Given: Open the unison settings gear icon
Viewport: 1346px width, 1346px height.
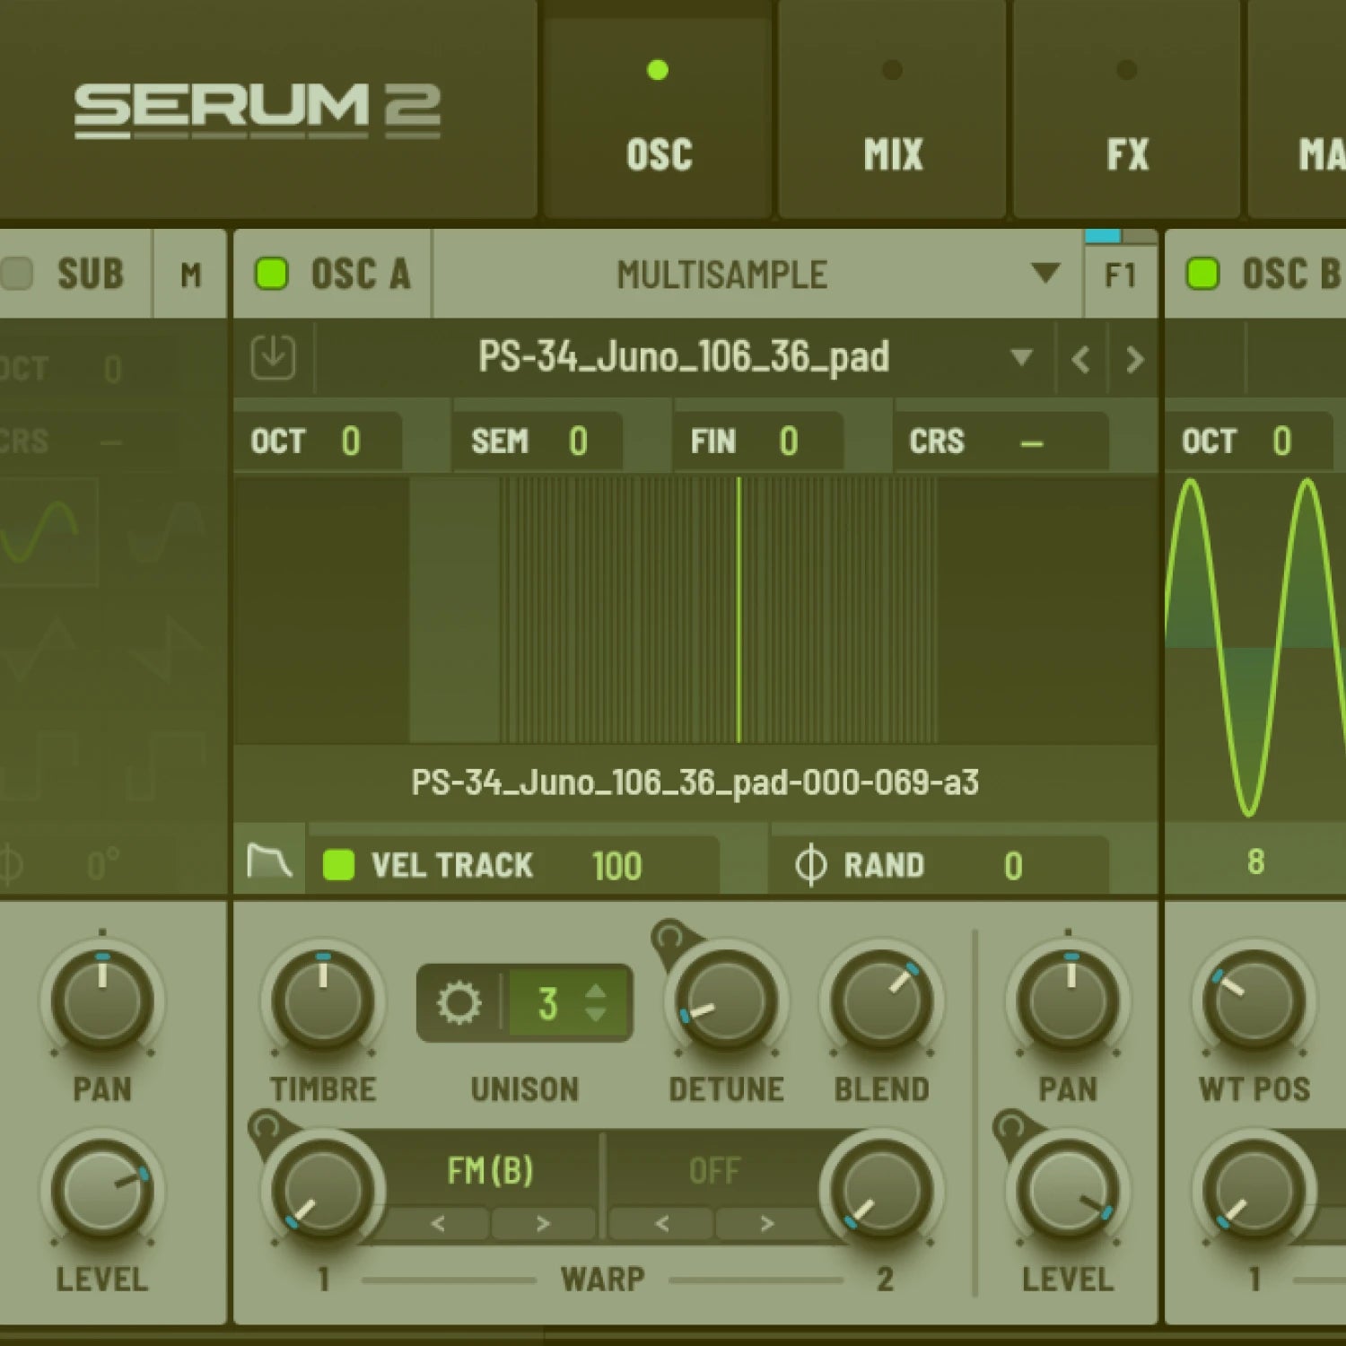Looking at the screenshot, I should tap(459, 1002).
